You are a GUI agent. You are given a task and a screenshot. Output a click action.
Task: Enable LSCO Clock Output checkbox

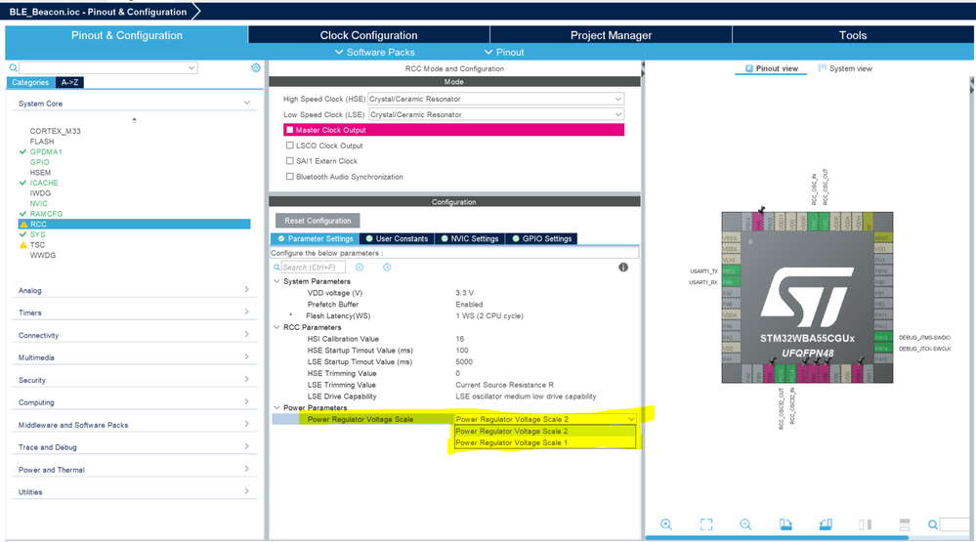pos(289,145)
